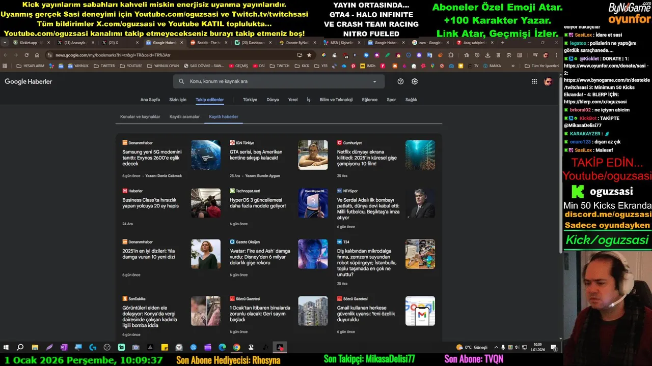
Task: Open the help question mark icon
Action: tap(400, 81)
